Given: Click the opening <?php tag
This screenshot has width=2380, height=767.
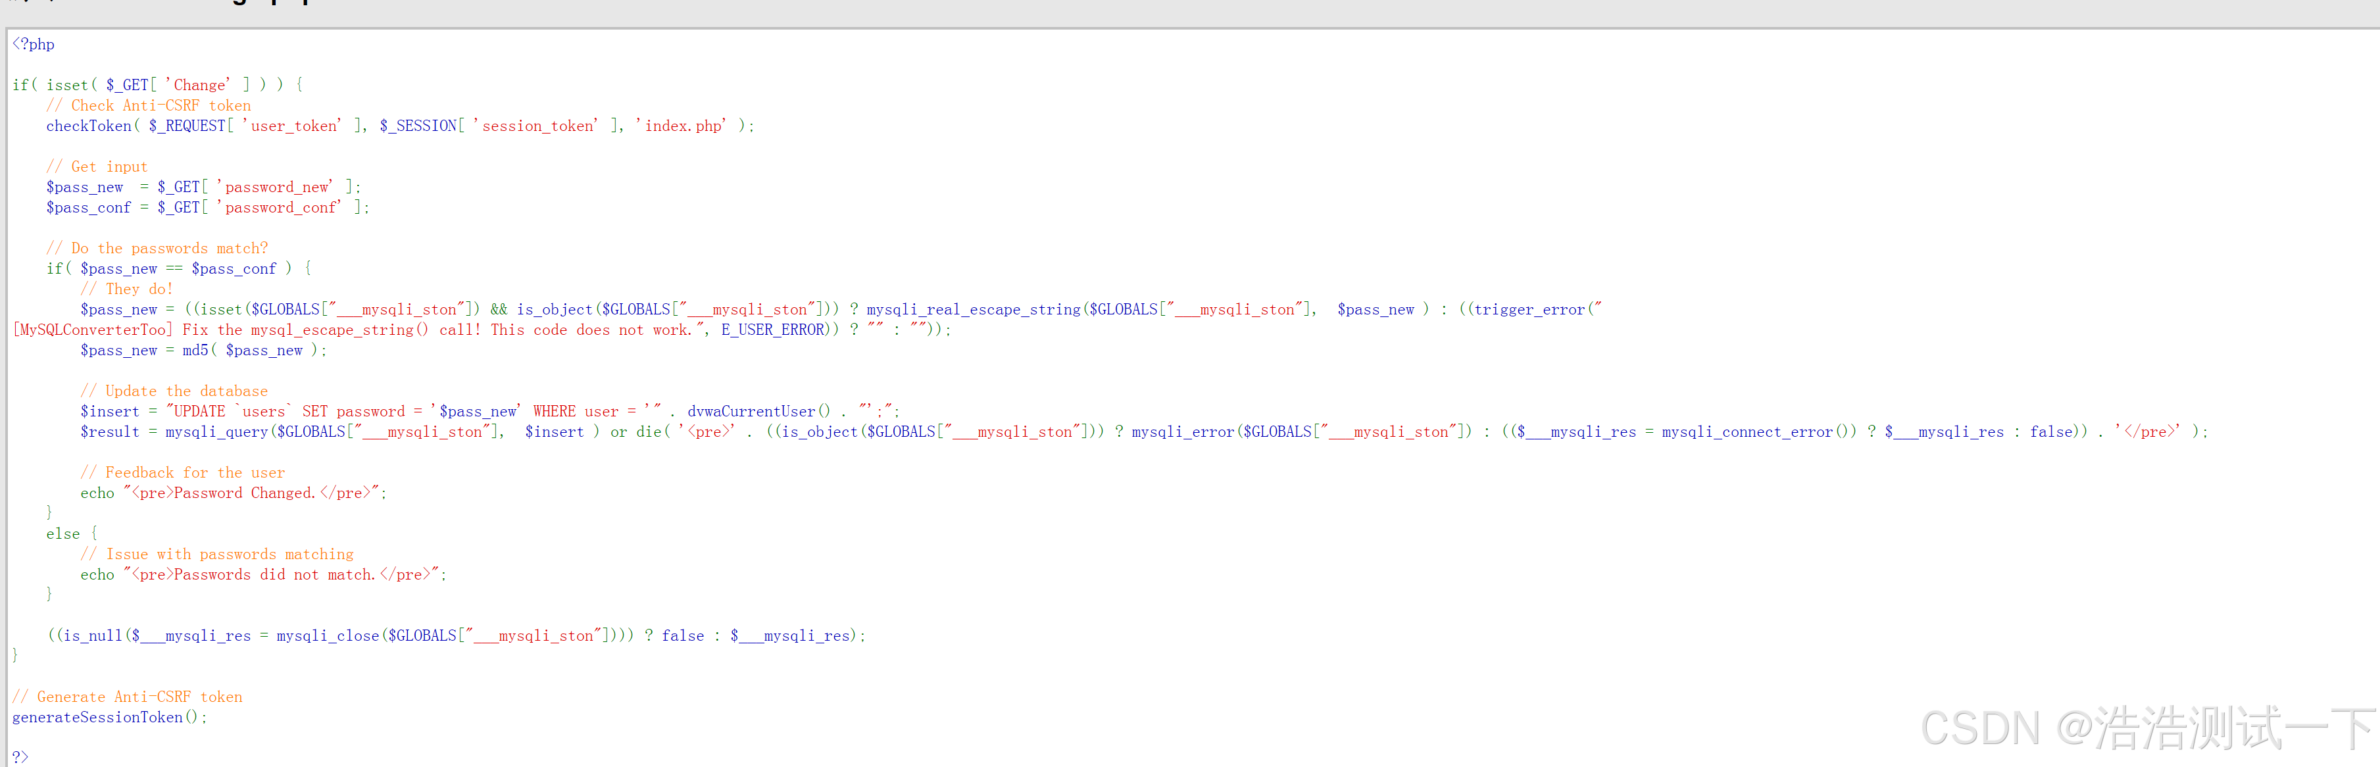Looking at the screenshot, I should pos(34,44).
